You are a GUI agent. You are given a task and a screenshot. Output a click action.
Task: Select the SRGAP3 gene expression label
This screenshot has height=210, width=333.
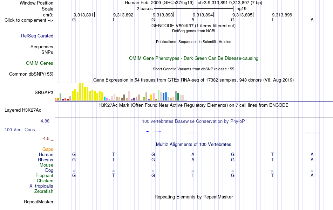pos(44,92)
